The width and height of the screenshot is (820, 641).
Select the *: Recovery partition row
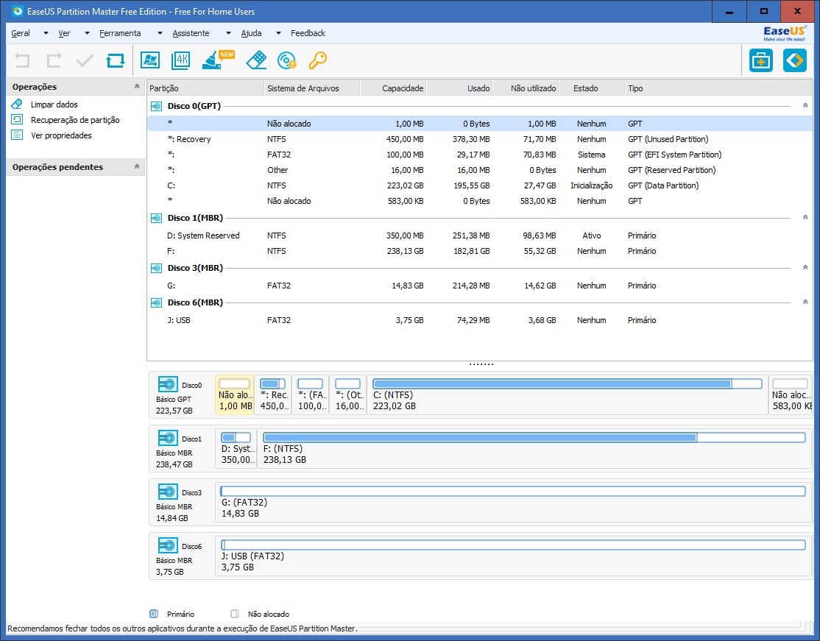coord(479,139)
